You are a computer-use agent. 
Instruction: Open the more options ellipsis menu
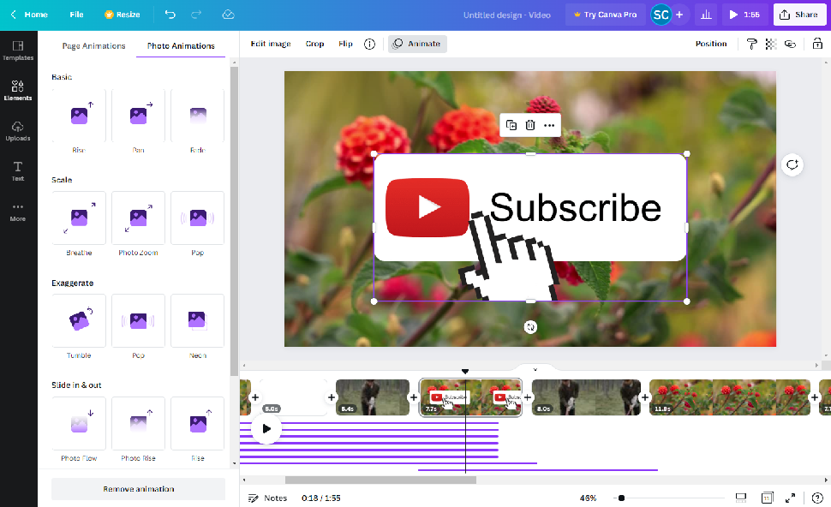(549, 125)
